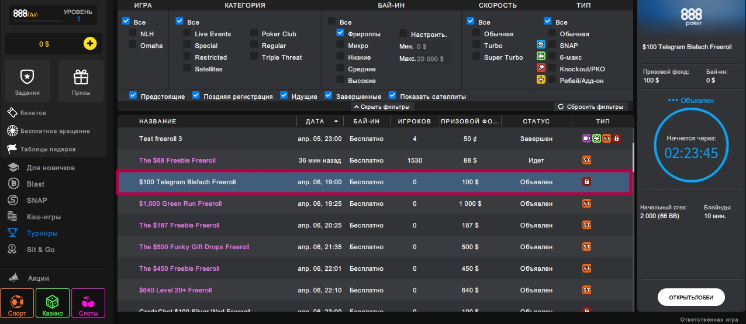Screen dimensions: 746x324
Task: Sort by the НАЗВАНИЕ column header
Action: tap(158, 122)
